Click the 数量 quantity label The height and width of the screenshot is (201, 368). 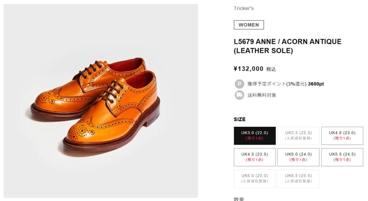click(x=239, y=198)
